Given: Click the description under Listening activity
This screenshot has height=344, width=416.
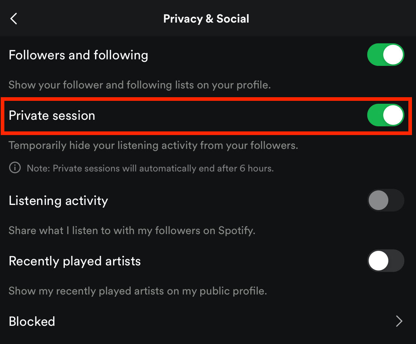Looking at the screenshot, I should pyautogui.click(x=131, y=230).
